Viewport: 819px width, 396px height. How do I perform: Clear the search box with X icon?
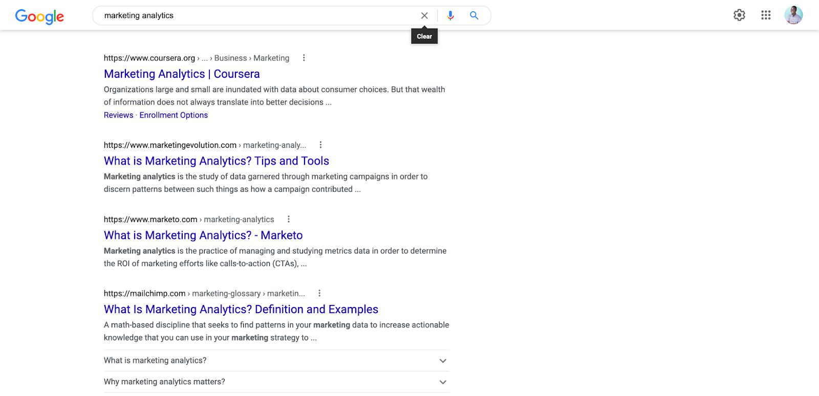click(424, 16)
